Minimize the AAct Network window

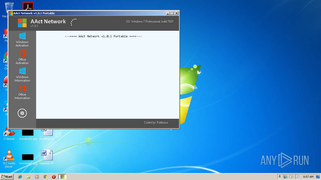168,13
